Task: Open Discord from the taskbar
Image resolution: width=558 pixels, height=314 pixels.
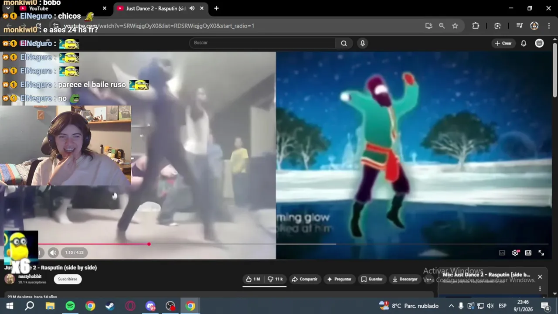Action: coord(150,306)
